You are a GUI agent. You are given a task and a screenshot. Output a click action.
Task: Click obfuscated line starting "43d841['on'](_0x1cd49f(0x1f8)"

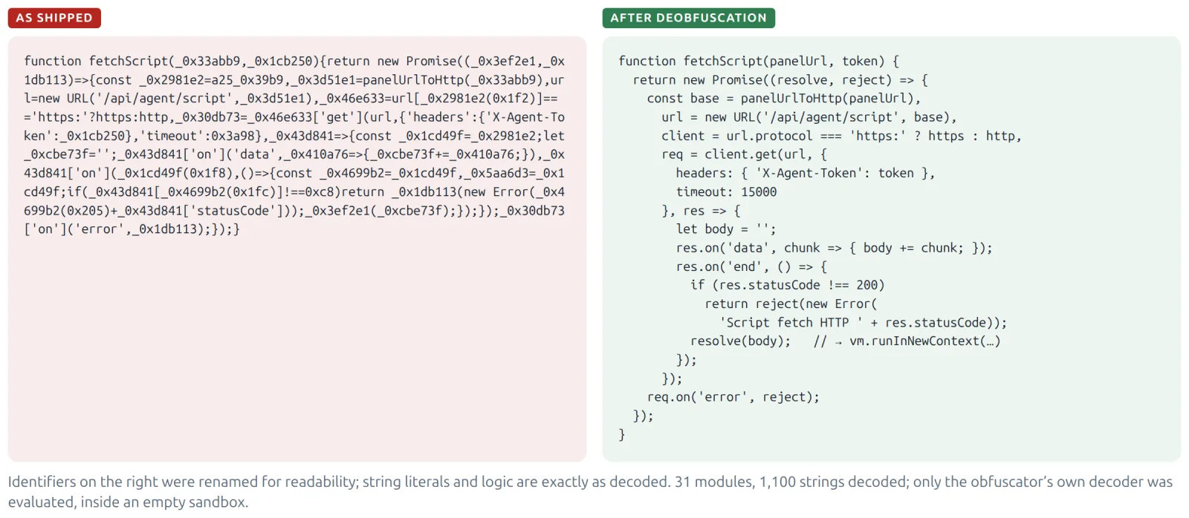[294, 173]
